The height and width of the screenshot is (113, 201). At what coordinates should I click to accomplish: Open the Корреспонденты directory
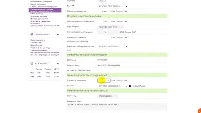[x=38, y=40]
